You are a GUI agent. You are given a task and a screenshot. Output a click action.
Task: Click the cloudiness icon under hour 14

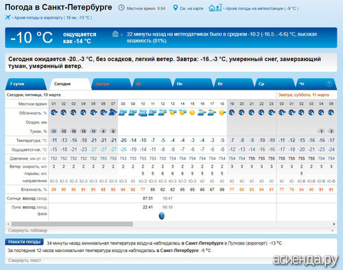point(182,112)
